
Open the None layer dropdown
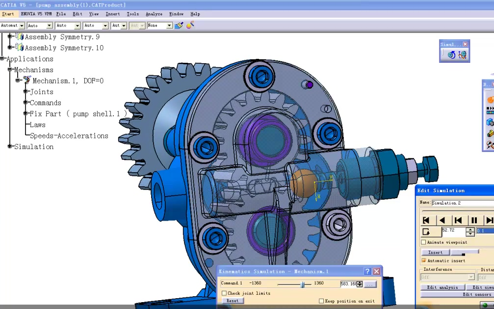[169, 26]
